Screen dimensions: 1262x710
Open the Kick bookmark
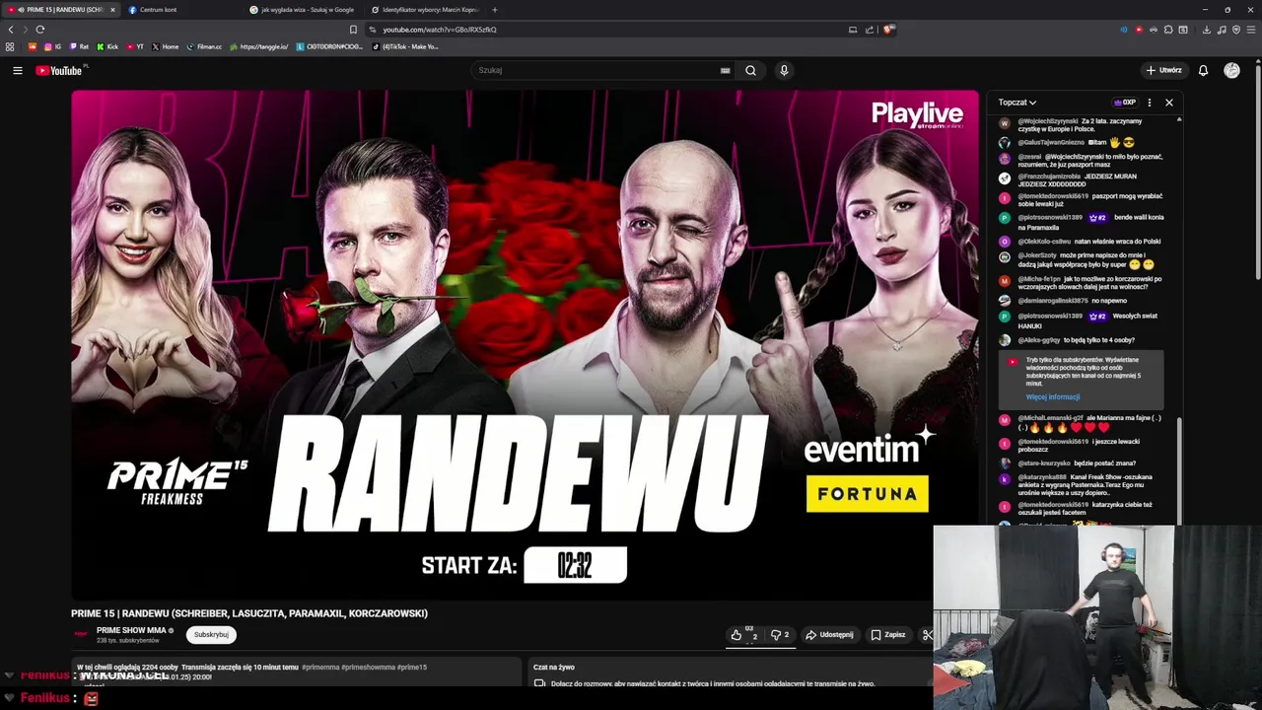pos(107,46)
